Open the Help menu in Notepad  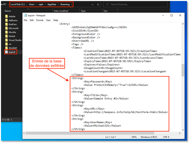click(56, 20)
